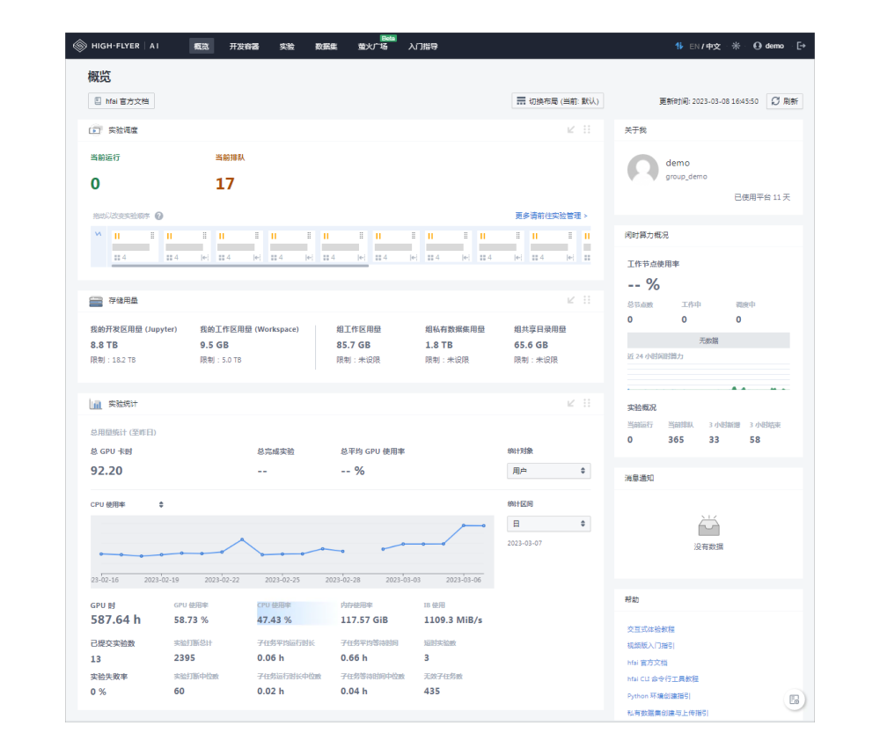Click the layout grid icon on 切换布局 button
Viewport: 880px width, 755px height.
(x=519, y=100)
